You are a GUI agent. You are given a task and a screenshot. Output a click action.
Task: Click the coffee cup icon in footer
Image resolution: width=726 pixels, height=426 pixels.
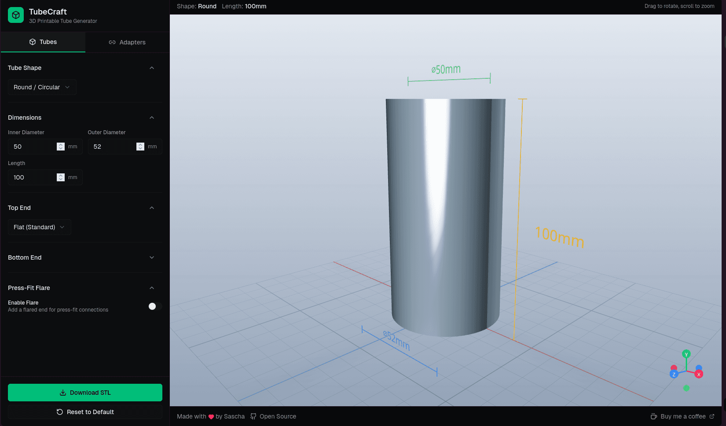[654, 416]
